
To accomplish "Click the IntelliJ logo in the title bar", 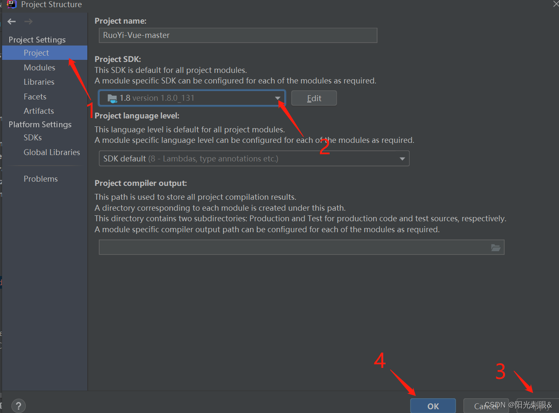I will point(12,4).
